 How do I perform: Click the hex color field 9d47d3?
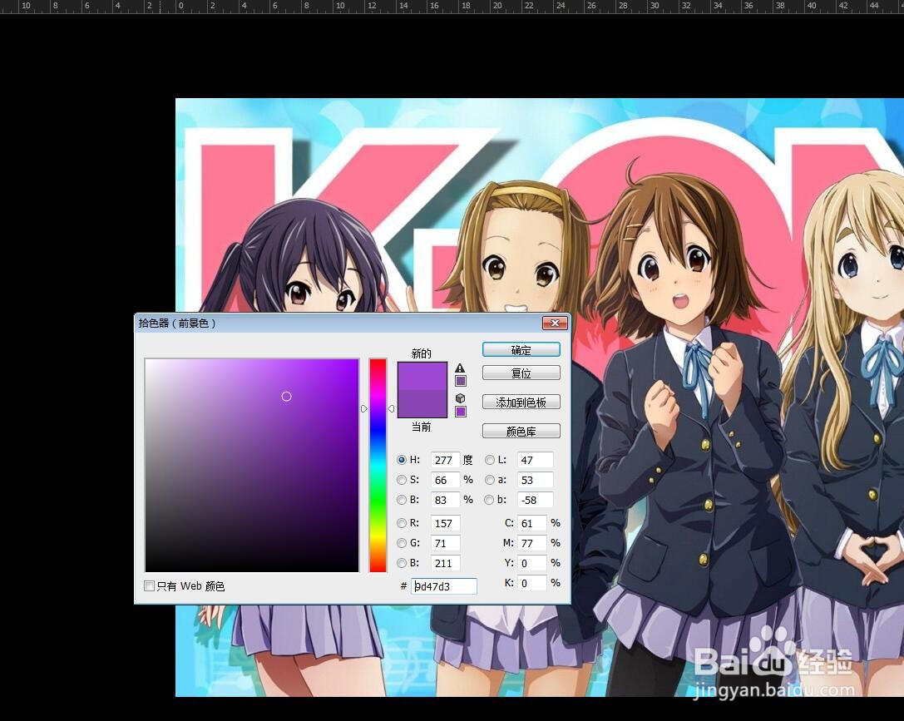tap(444, 586)
